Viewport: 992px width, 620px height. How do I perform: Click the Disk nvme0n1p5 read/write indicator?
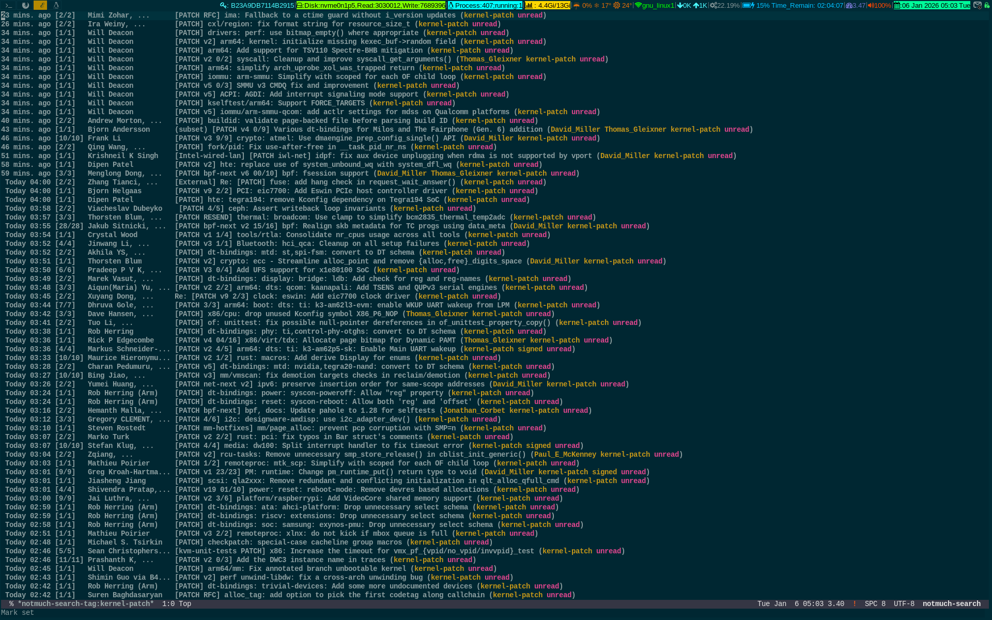tap(371, 5)
